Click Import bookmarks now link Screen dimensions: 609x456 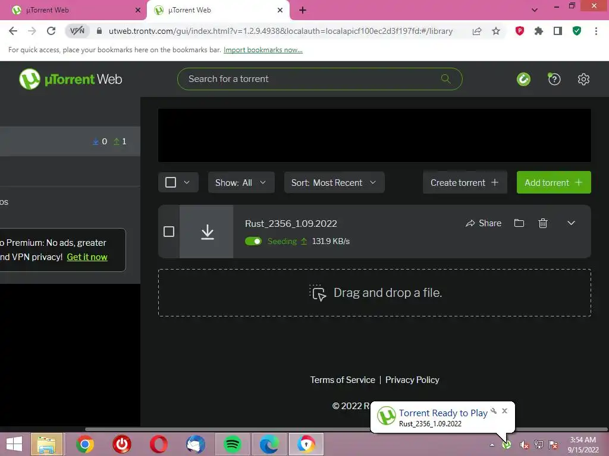tap(263, 50)
